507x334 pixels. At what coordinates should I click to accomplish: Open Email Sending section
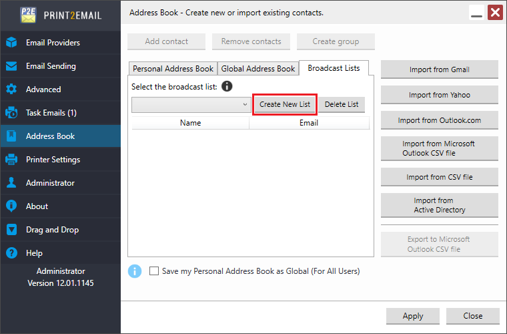[61, 66]
